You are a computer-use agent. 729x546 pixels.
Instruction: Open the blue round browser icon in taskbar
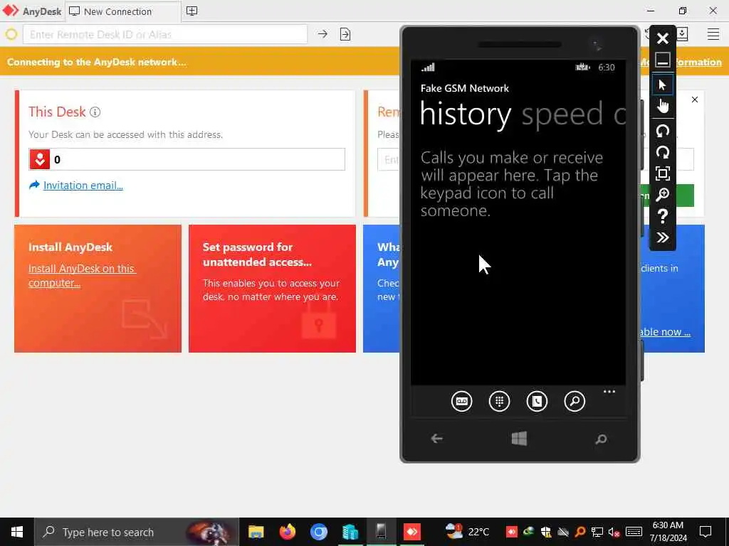click(x=319, y=532)
